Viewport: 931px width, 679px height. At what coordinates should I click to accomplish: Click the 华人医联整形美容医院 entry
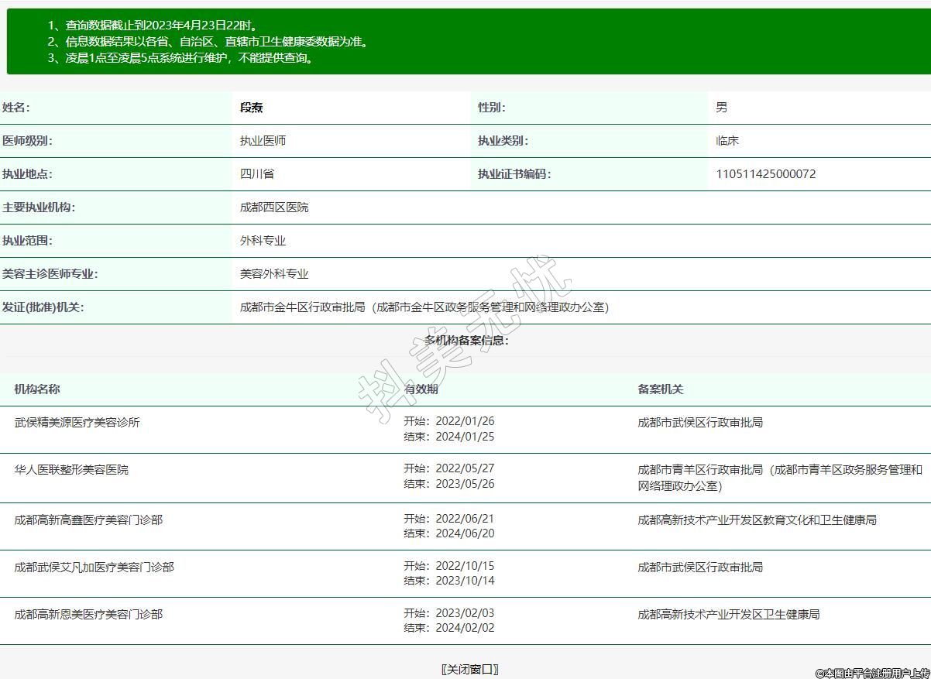71,470
